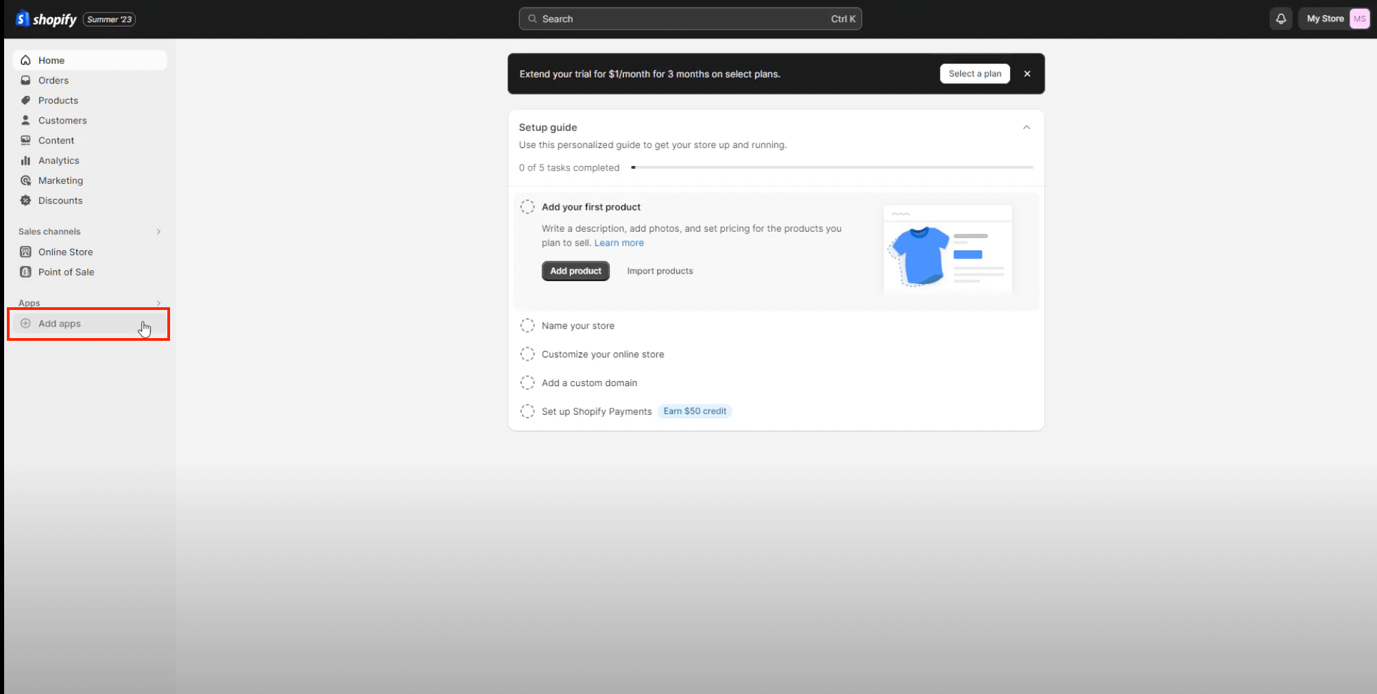
Task: Click the Content icon in sidebar
Action: tap(25, 140)
